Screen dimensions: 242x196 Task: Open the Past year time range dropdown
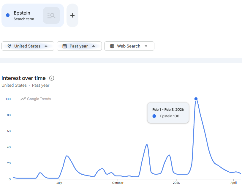pos(79,46)
